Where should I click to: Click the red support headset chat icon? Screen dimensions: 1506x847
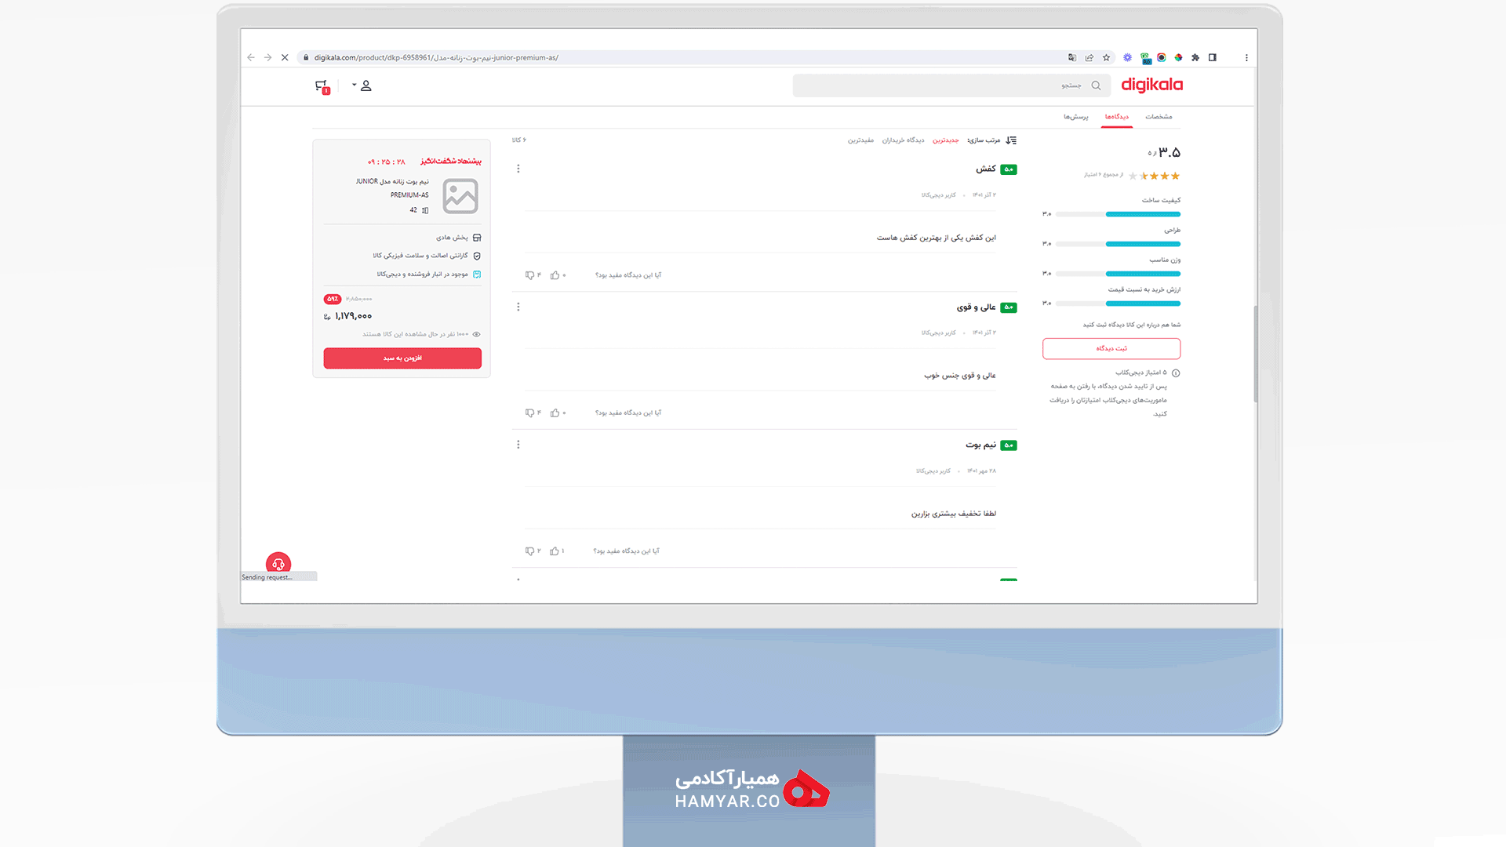pyautogui.click(x=278, y=564)
